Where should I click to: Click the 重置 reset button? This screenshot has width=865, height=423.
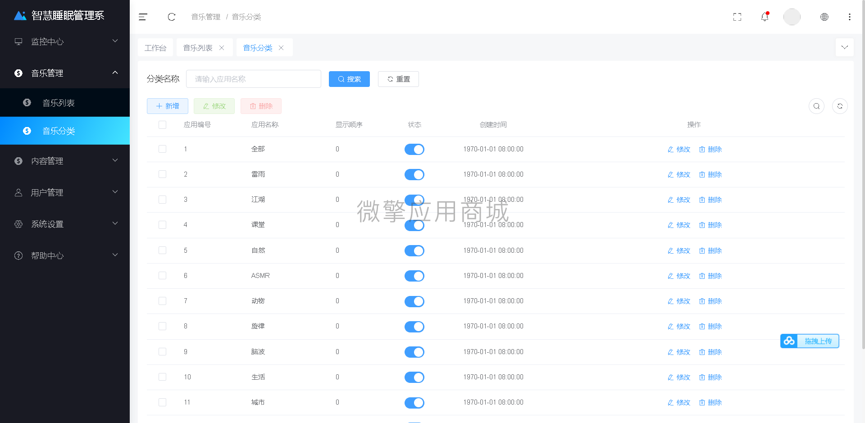tap(398, 79)
